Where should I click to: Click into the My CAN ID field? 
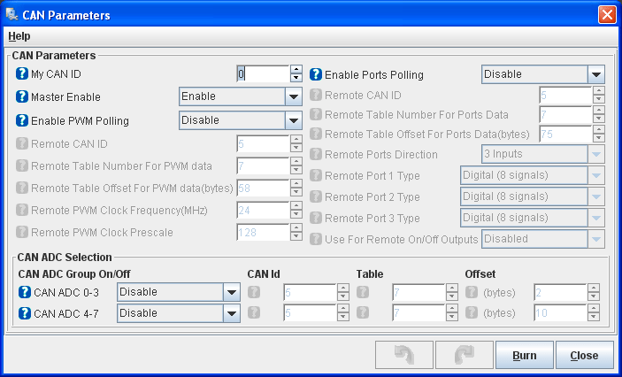click(x=263, y=74)
